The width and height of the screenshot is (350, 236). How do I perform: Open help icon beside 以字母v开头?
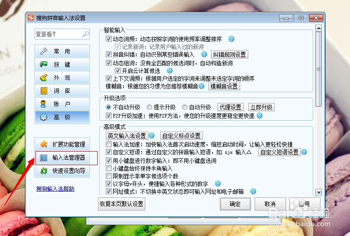click(x=217, y=183)
